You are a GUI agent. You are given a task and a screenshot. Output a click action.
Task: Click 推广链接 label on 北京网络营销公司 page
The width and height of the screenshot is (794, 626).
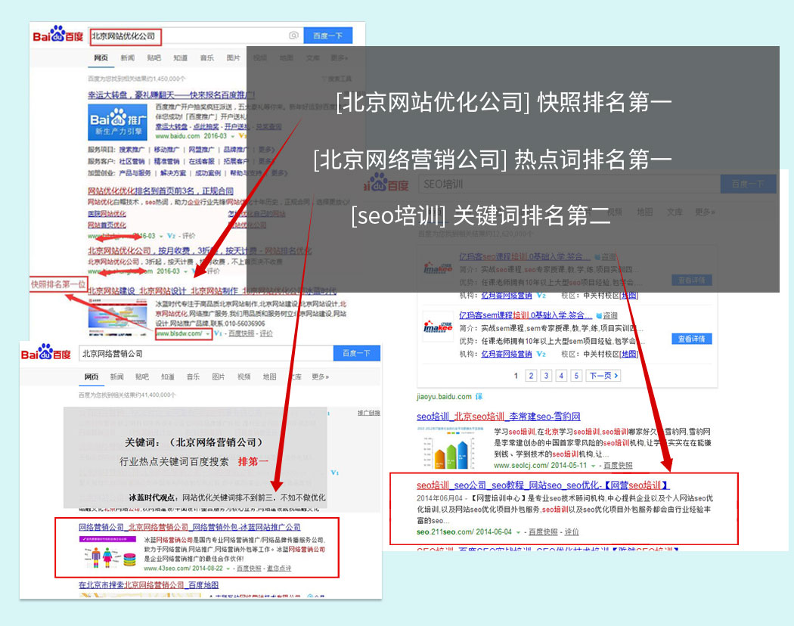click(x=369, y=414)
